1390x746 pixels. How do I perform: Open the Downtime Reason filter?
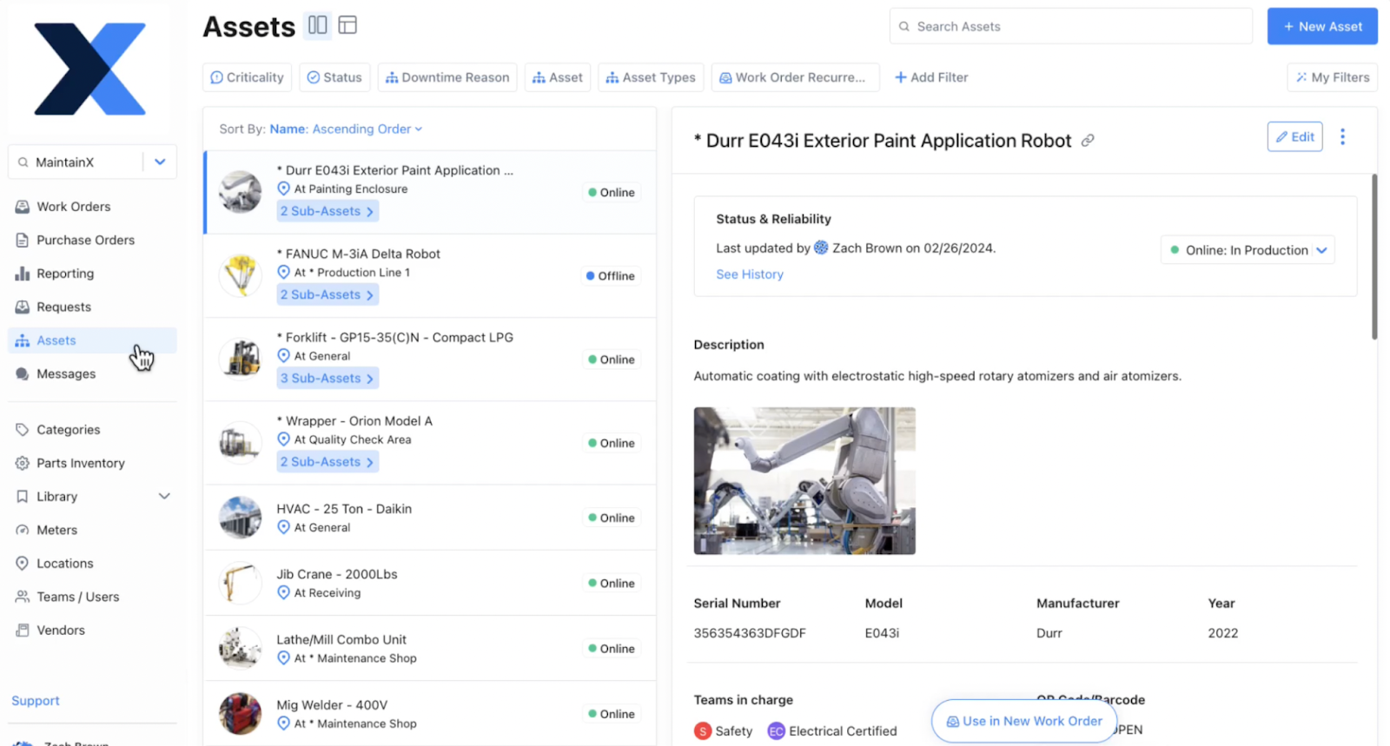pos(447,77)
